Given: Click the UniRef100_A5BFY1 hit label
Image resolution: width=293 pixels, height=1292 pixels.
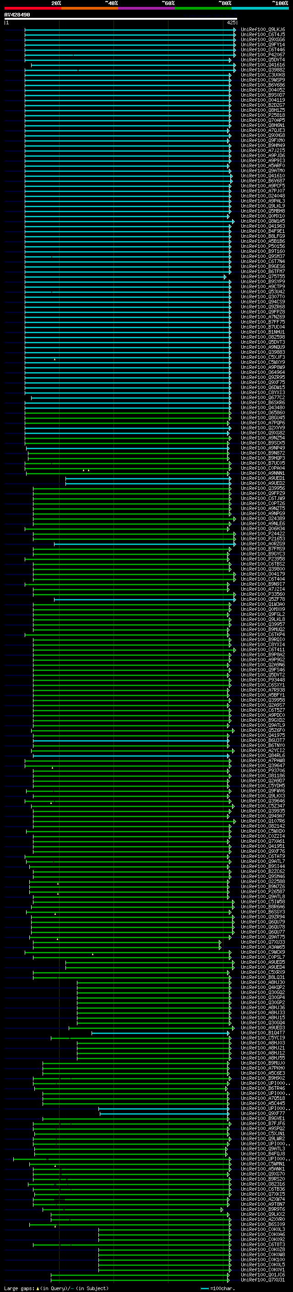Looking at the screenshot, I should tap(263, 695).
